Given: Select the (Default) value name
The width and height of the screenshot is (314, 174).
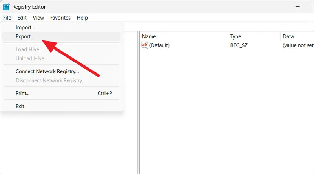Looking at the screenshot, I should (159, 45).
